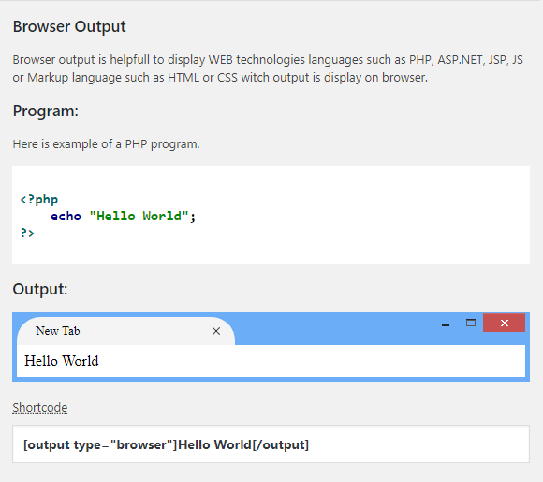Click the ?> closing PHP tag
543x482 pixels.
[x=27, y=233]
